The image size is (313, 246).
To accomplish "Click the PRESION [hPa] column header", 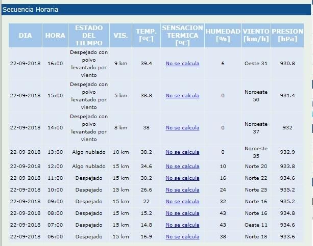I will [287, 36].
